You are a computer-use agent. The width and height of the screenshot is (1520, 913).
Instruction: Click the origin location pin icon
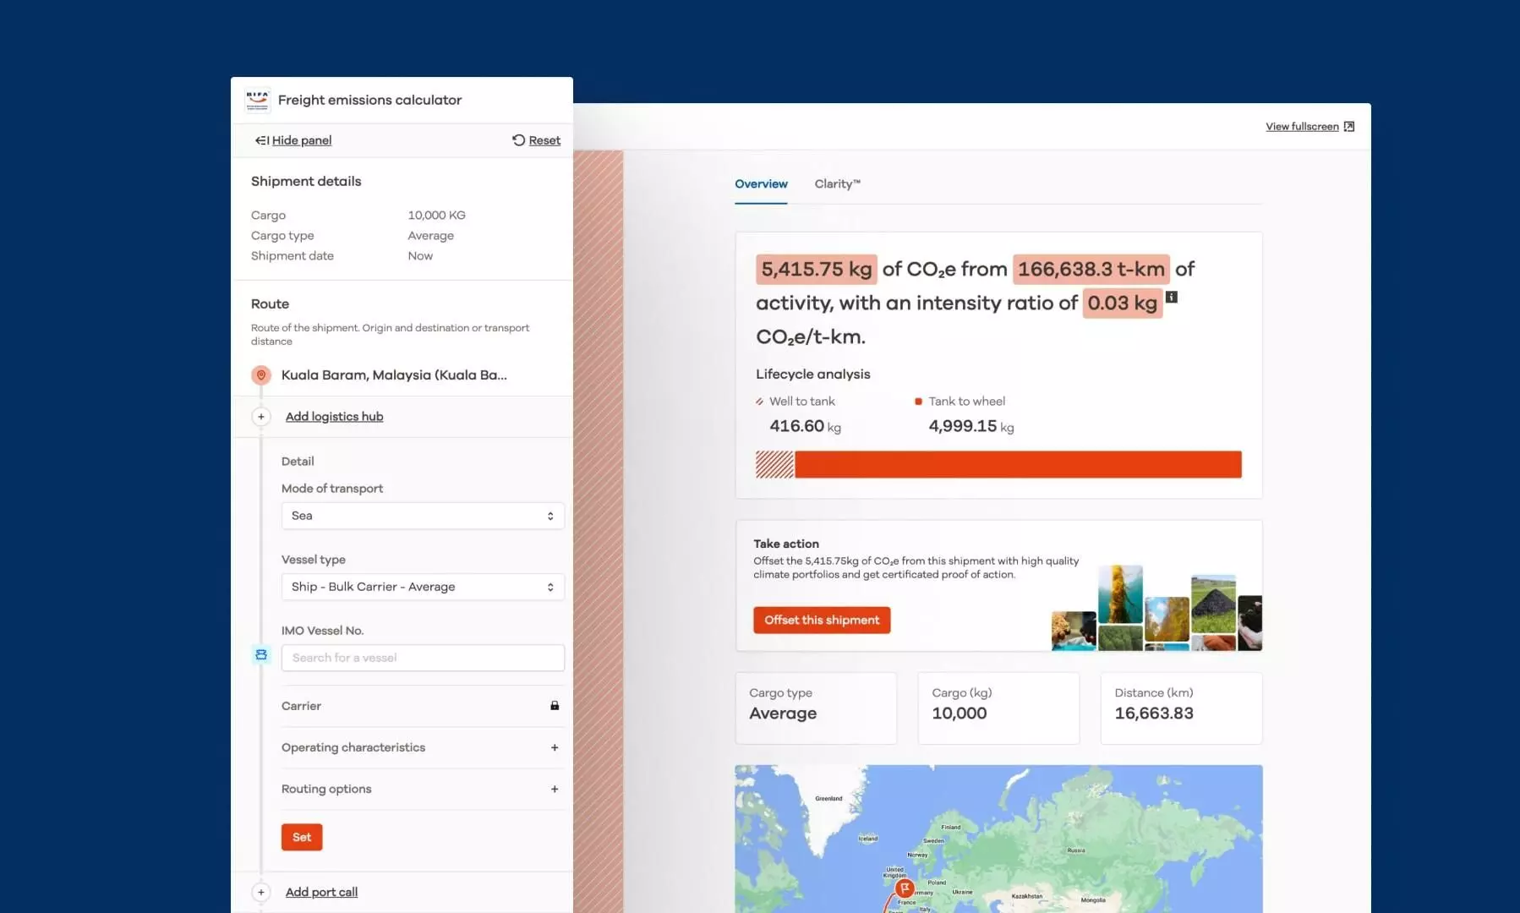click(x=261, y=374)
